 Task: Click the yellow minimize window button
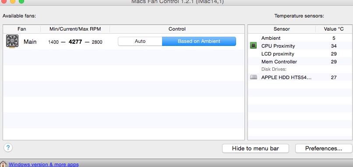pos(13,1)
